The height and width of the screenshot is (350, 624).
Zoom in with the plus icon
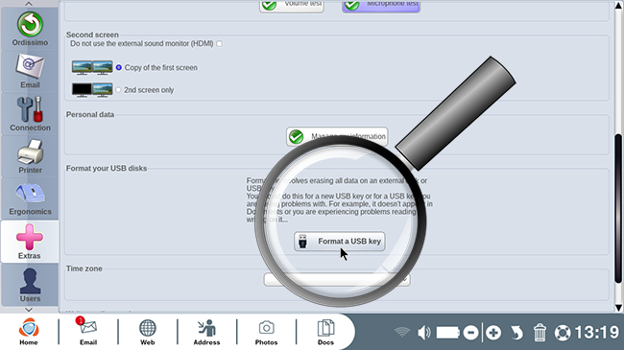point(493,333)
